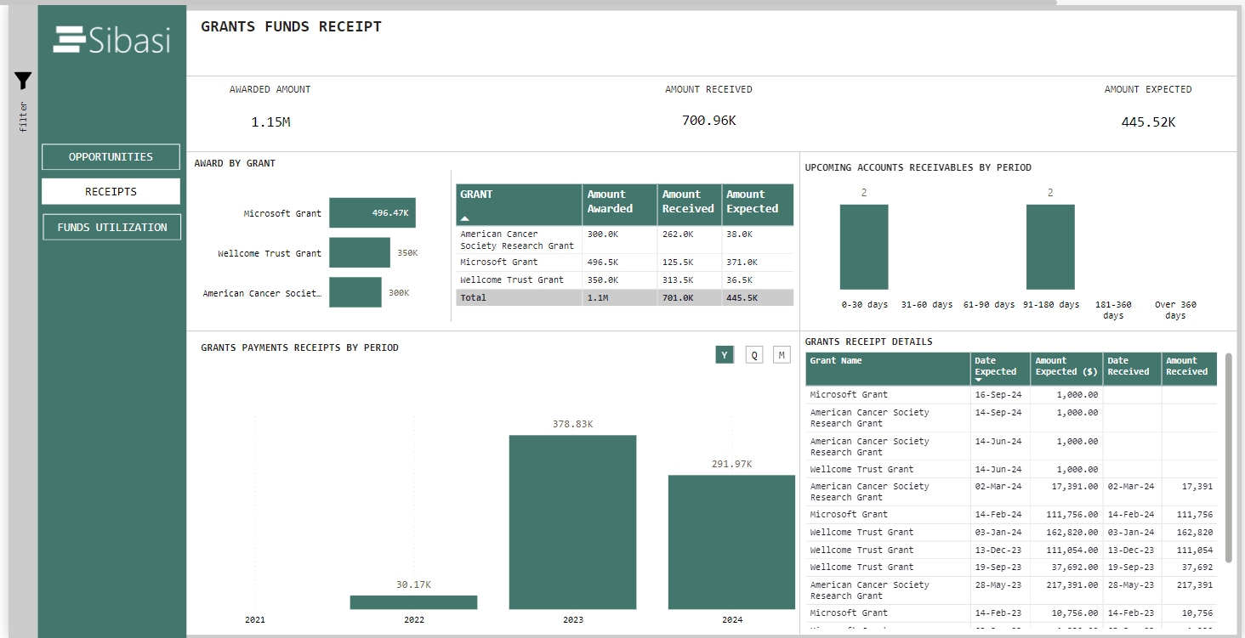Select Wellcome Trust Grant row in award table
The height and width of the screenshot is (638, 1245).
click(x=624, y=280)
